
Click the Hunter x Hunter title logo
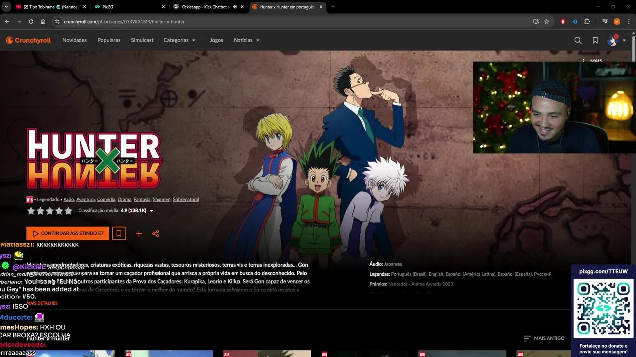[x=94, y=159]
